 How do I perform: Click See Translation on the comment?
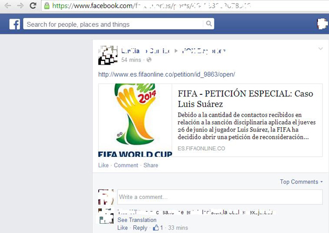(137, 220)
